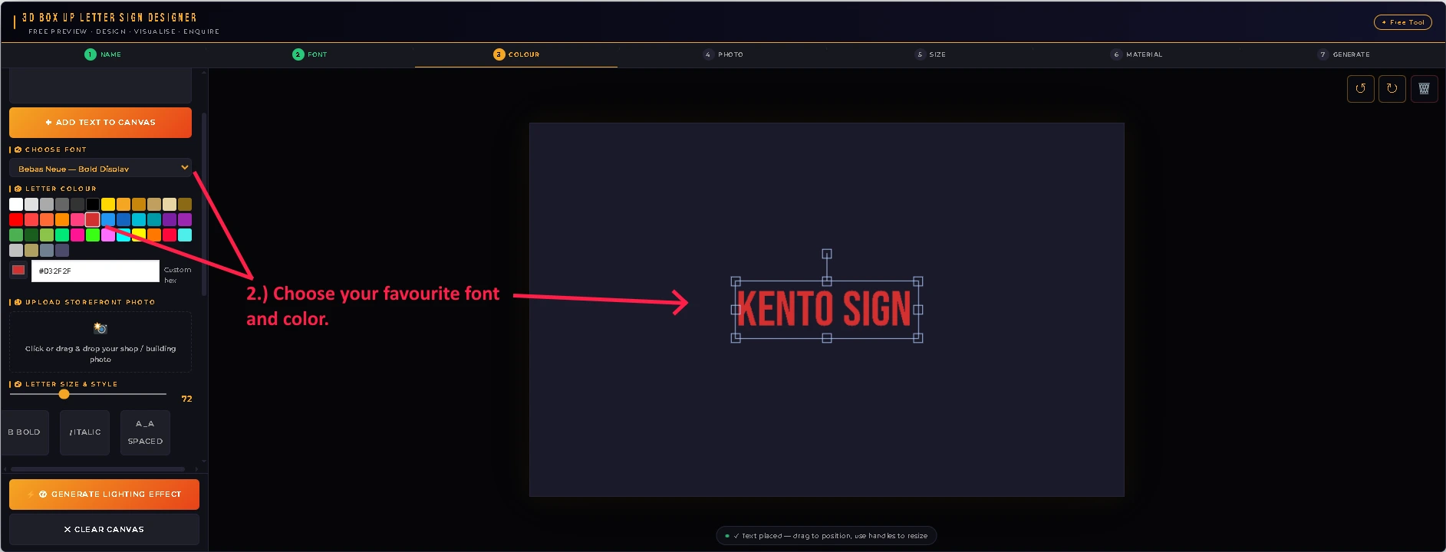Viewport: 1446px width, 552px height.
Task: Go to step 1 Name tab
Action: pos(103,54)
